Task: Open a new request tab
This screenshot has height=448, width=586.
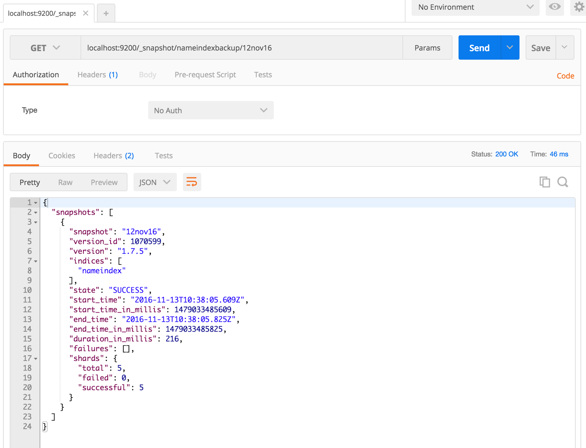Action: [106, 13]
